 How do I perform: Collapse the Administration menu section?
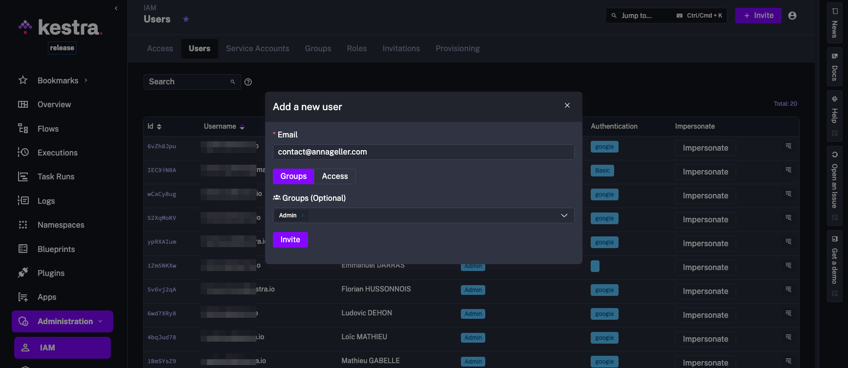[x=101, y=321]
